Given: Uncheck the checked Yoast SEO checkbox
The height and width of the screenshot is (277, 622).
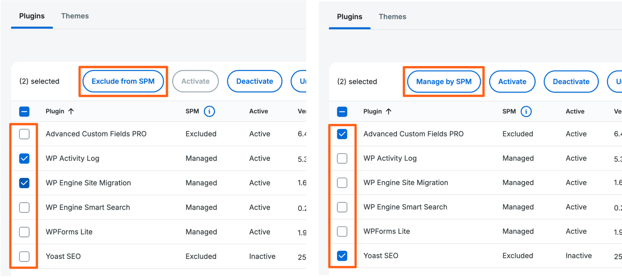Looking at the screenshot, I should (x=342, y=256).
